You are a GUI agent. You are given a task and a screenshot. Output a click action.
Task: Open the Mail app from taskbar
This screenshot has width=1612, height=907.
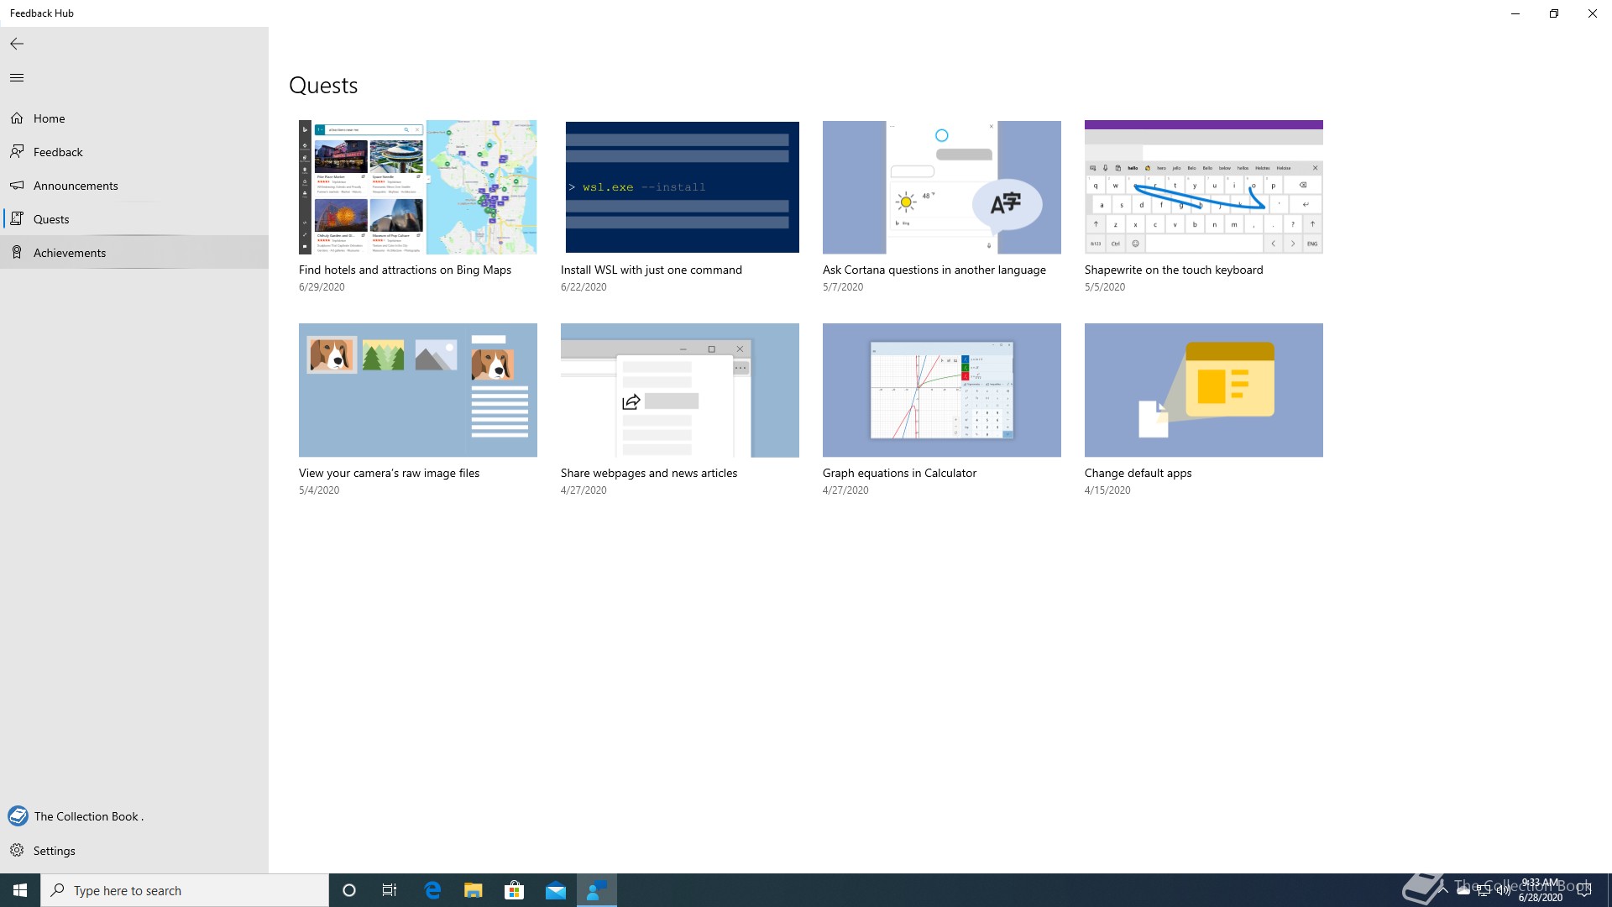click(x=555, y=890)
